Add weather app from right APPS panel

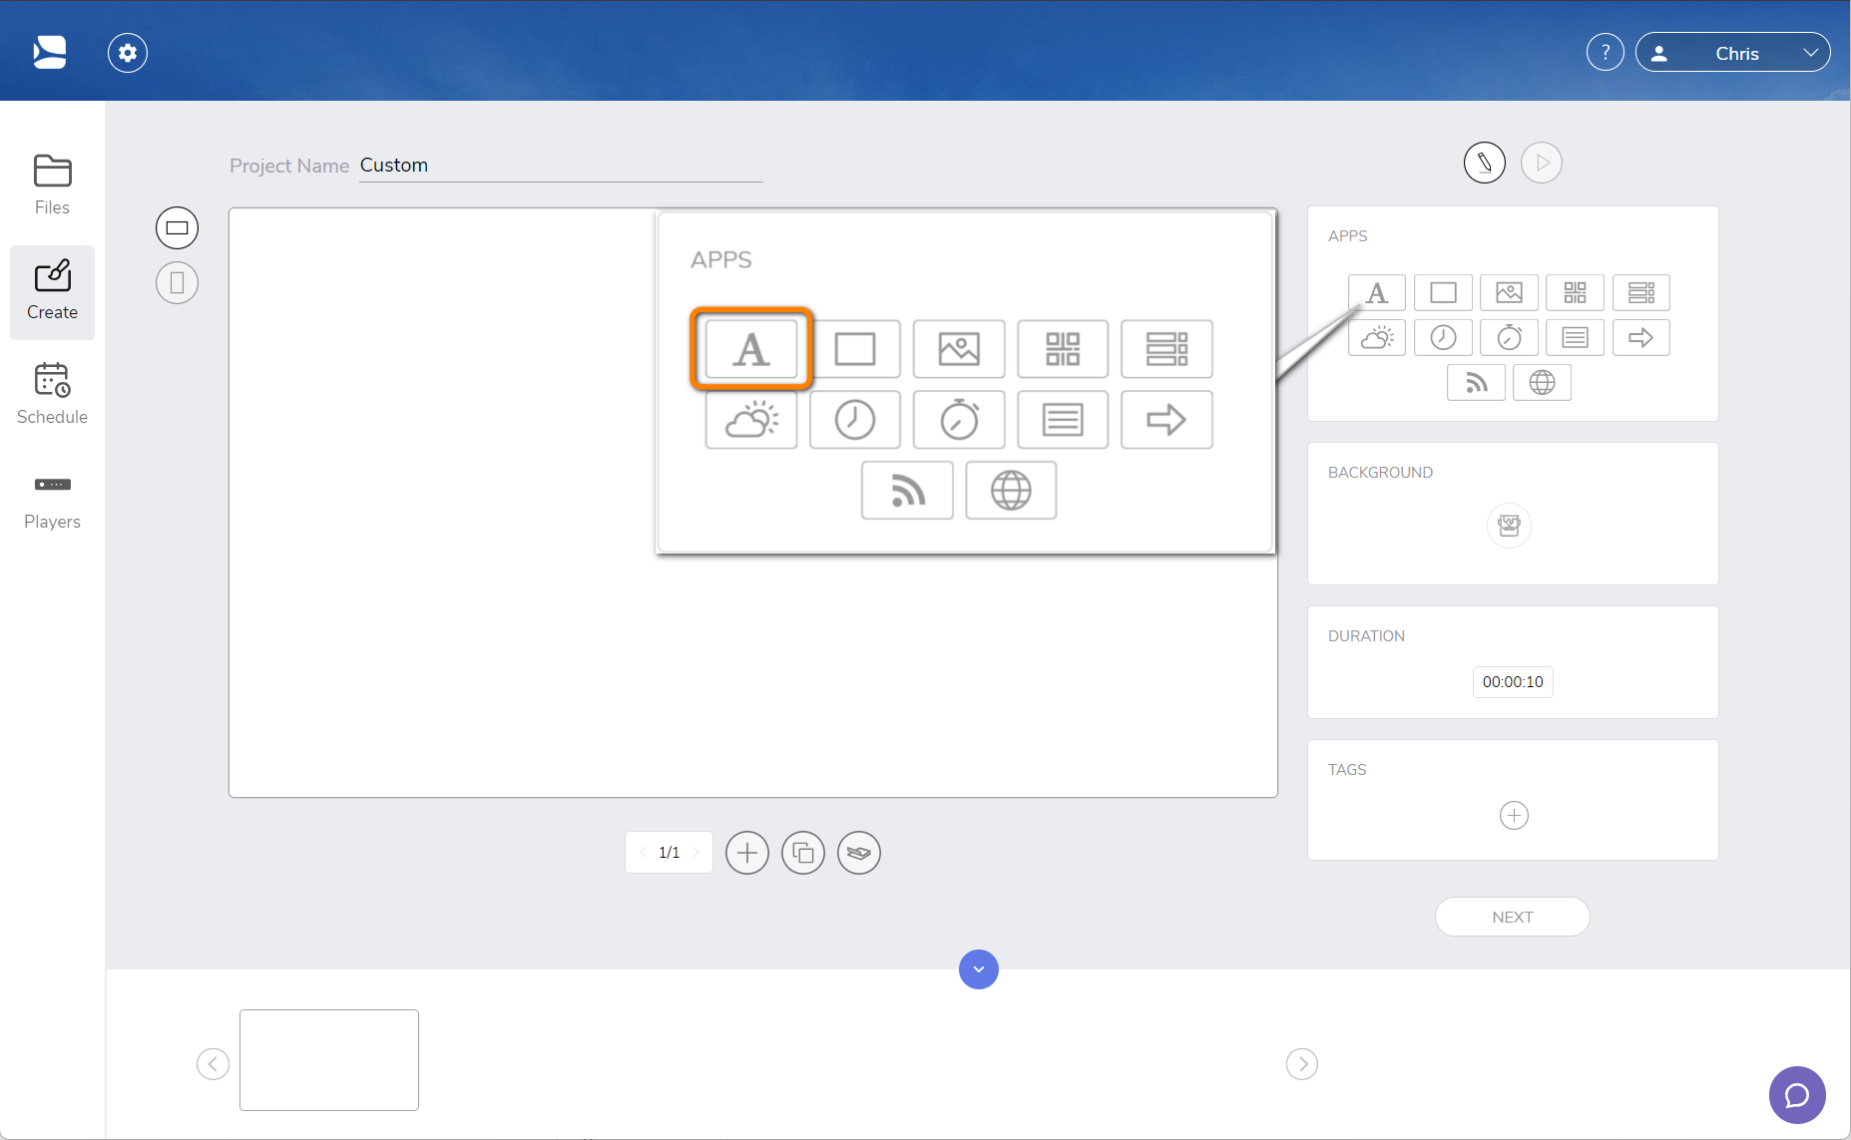tap(1376, 338)
